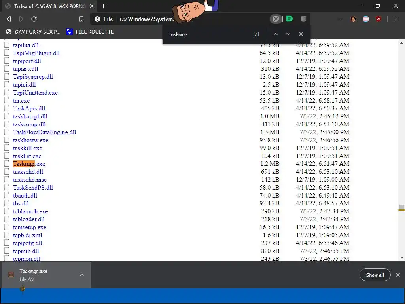Viewport: 405px width, 304px height.
Task: Click the date 7/3/22, 2:45:12 PM
Action: tap(324, 116)
